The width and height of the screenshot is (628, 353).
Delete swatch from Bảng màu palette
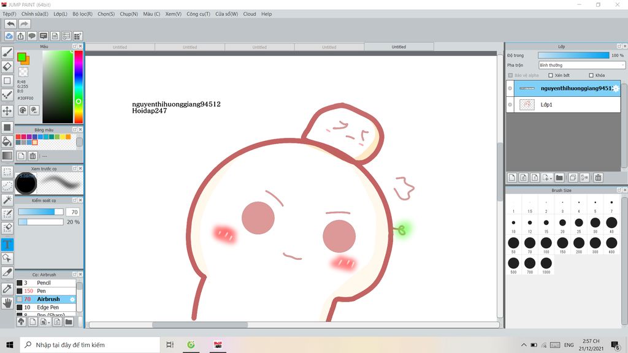pos(33,156)
